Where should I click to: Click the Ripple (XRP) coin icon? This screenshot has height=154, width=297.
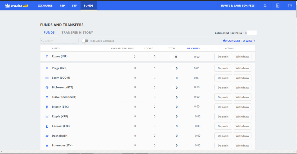(47, 117)
